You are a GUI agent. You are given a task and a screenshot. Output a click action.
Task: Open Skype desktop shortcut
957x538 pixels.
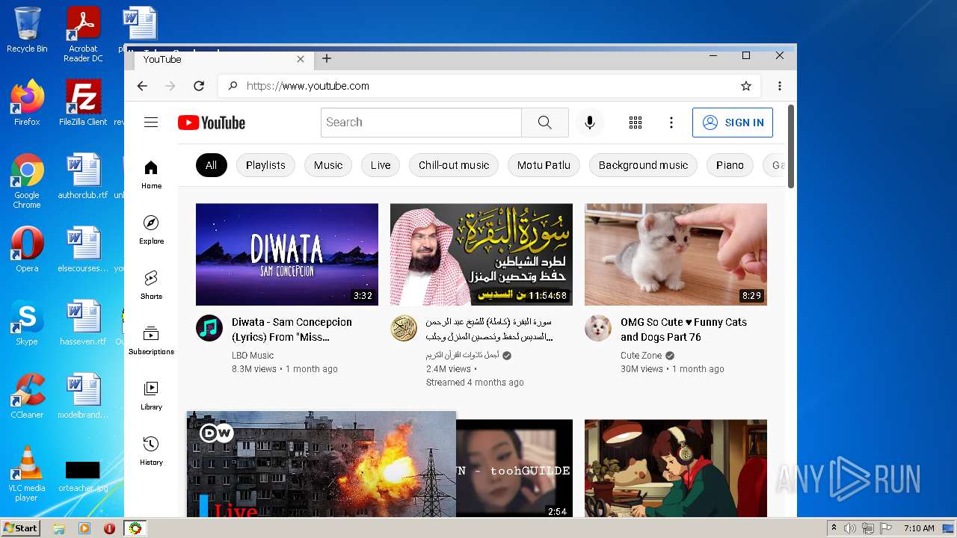tap(27, 322)
